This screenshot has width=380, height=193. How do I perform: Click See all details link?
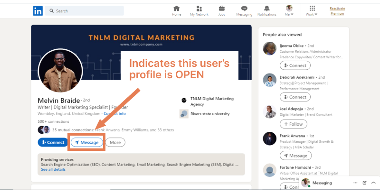coord(53,169)
